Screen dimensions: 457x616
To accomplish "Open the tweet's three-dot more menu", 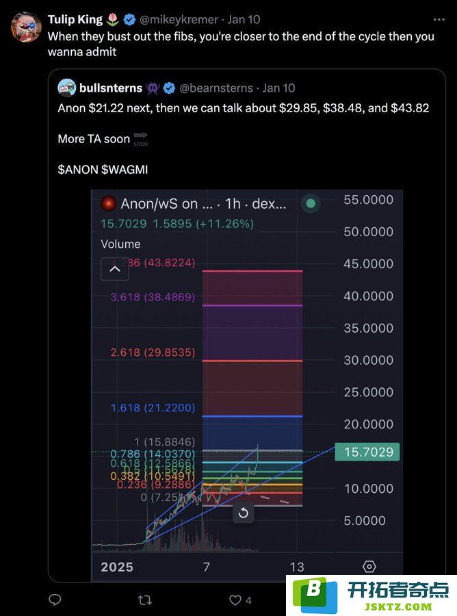I will pos(439,19).
